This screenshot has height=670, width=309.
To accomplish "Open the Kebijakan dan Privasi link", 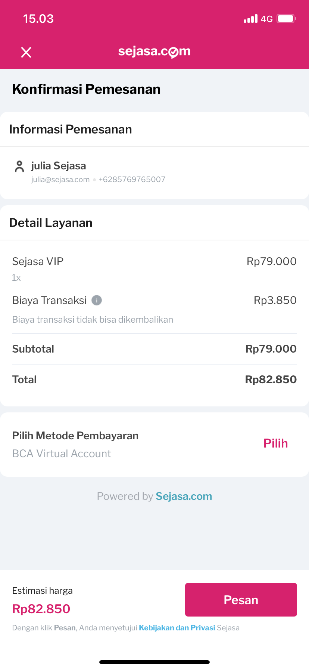I will (x=177, y=628).
